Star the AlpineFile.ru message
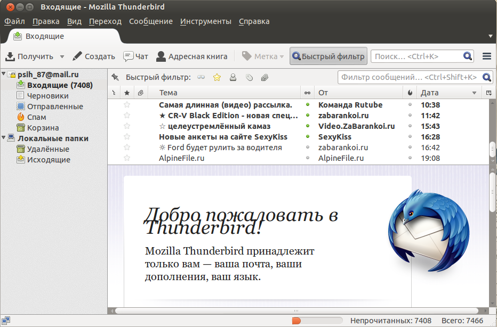 (x=127, y=158)
